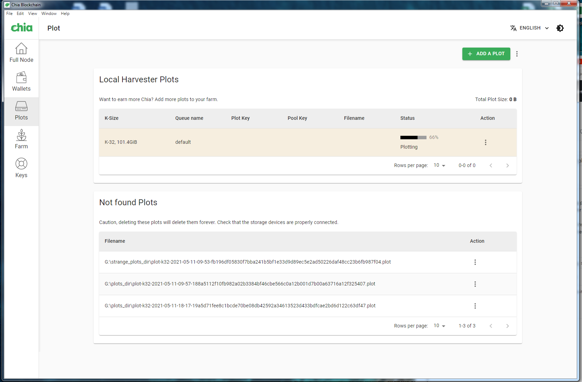Viewport: 582px width, 382px height.
Task: Open actions for the plot ending in f325407
Action: [x=475, y=284]
